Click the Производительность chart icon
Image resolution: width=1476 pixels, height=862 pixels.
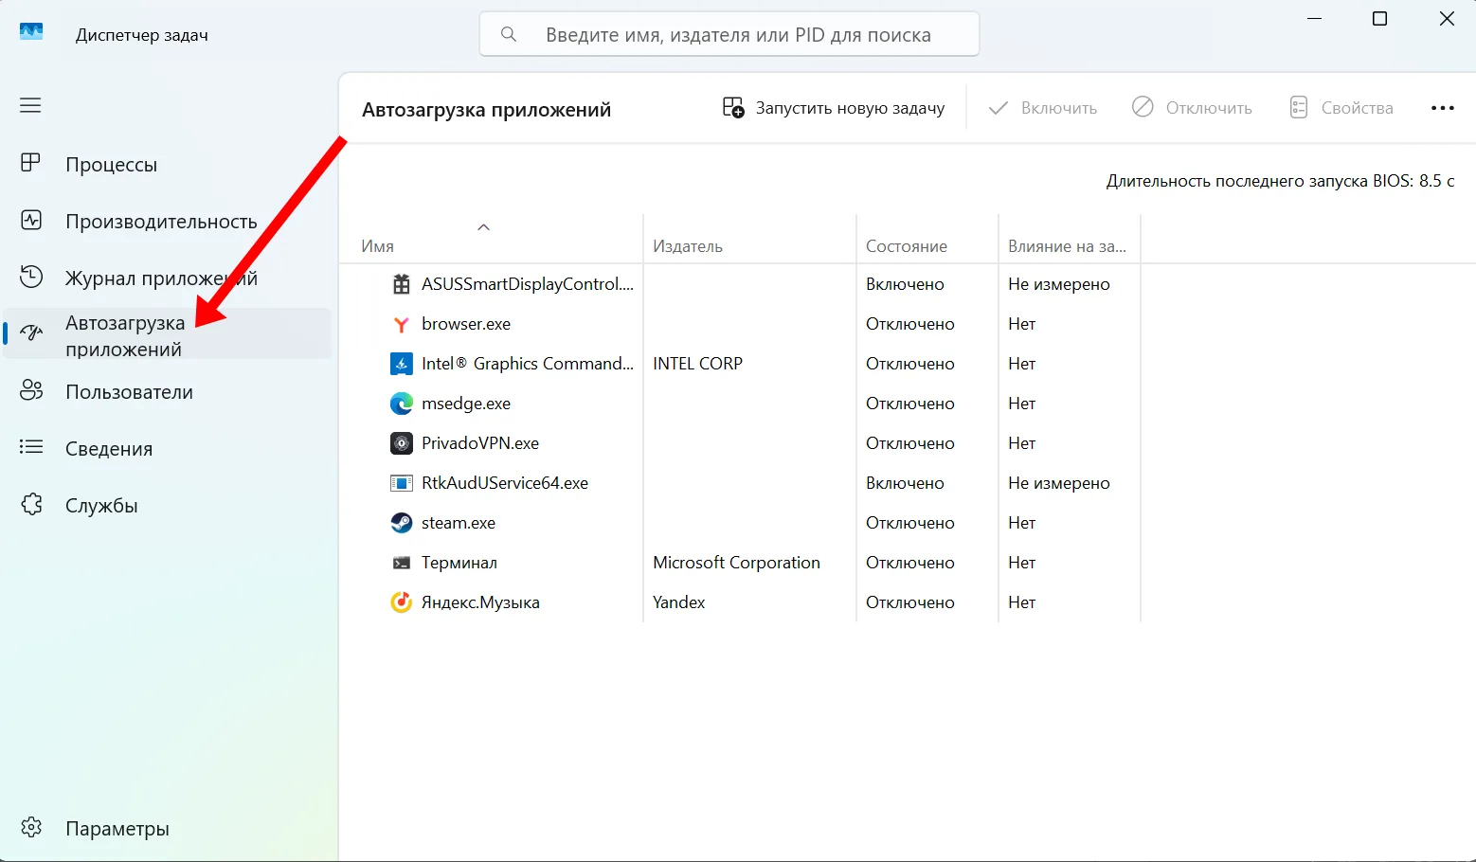(31, 221)
